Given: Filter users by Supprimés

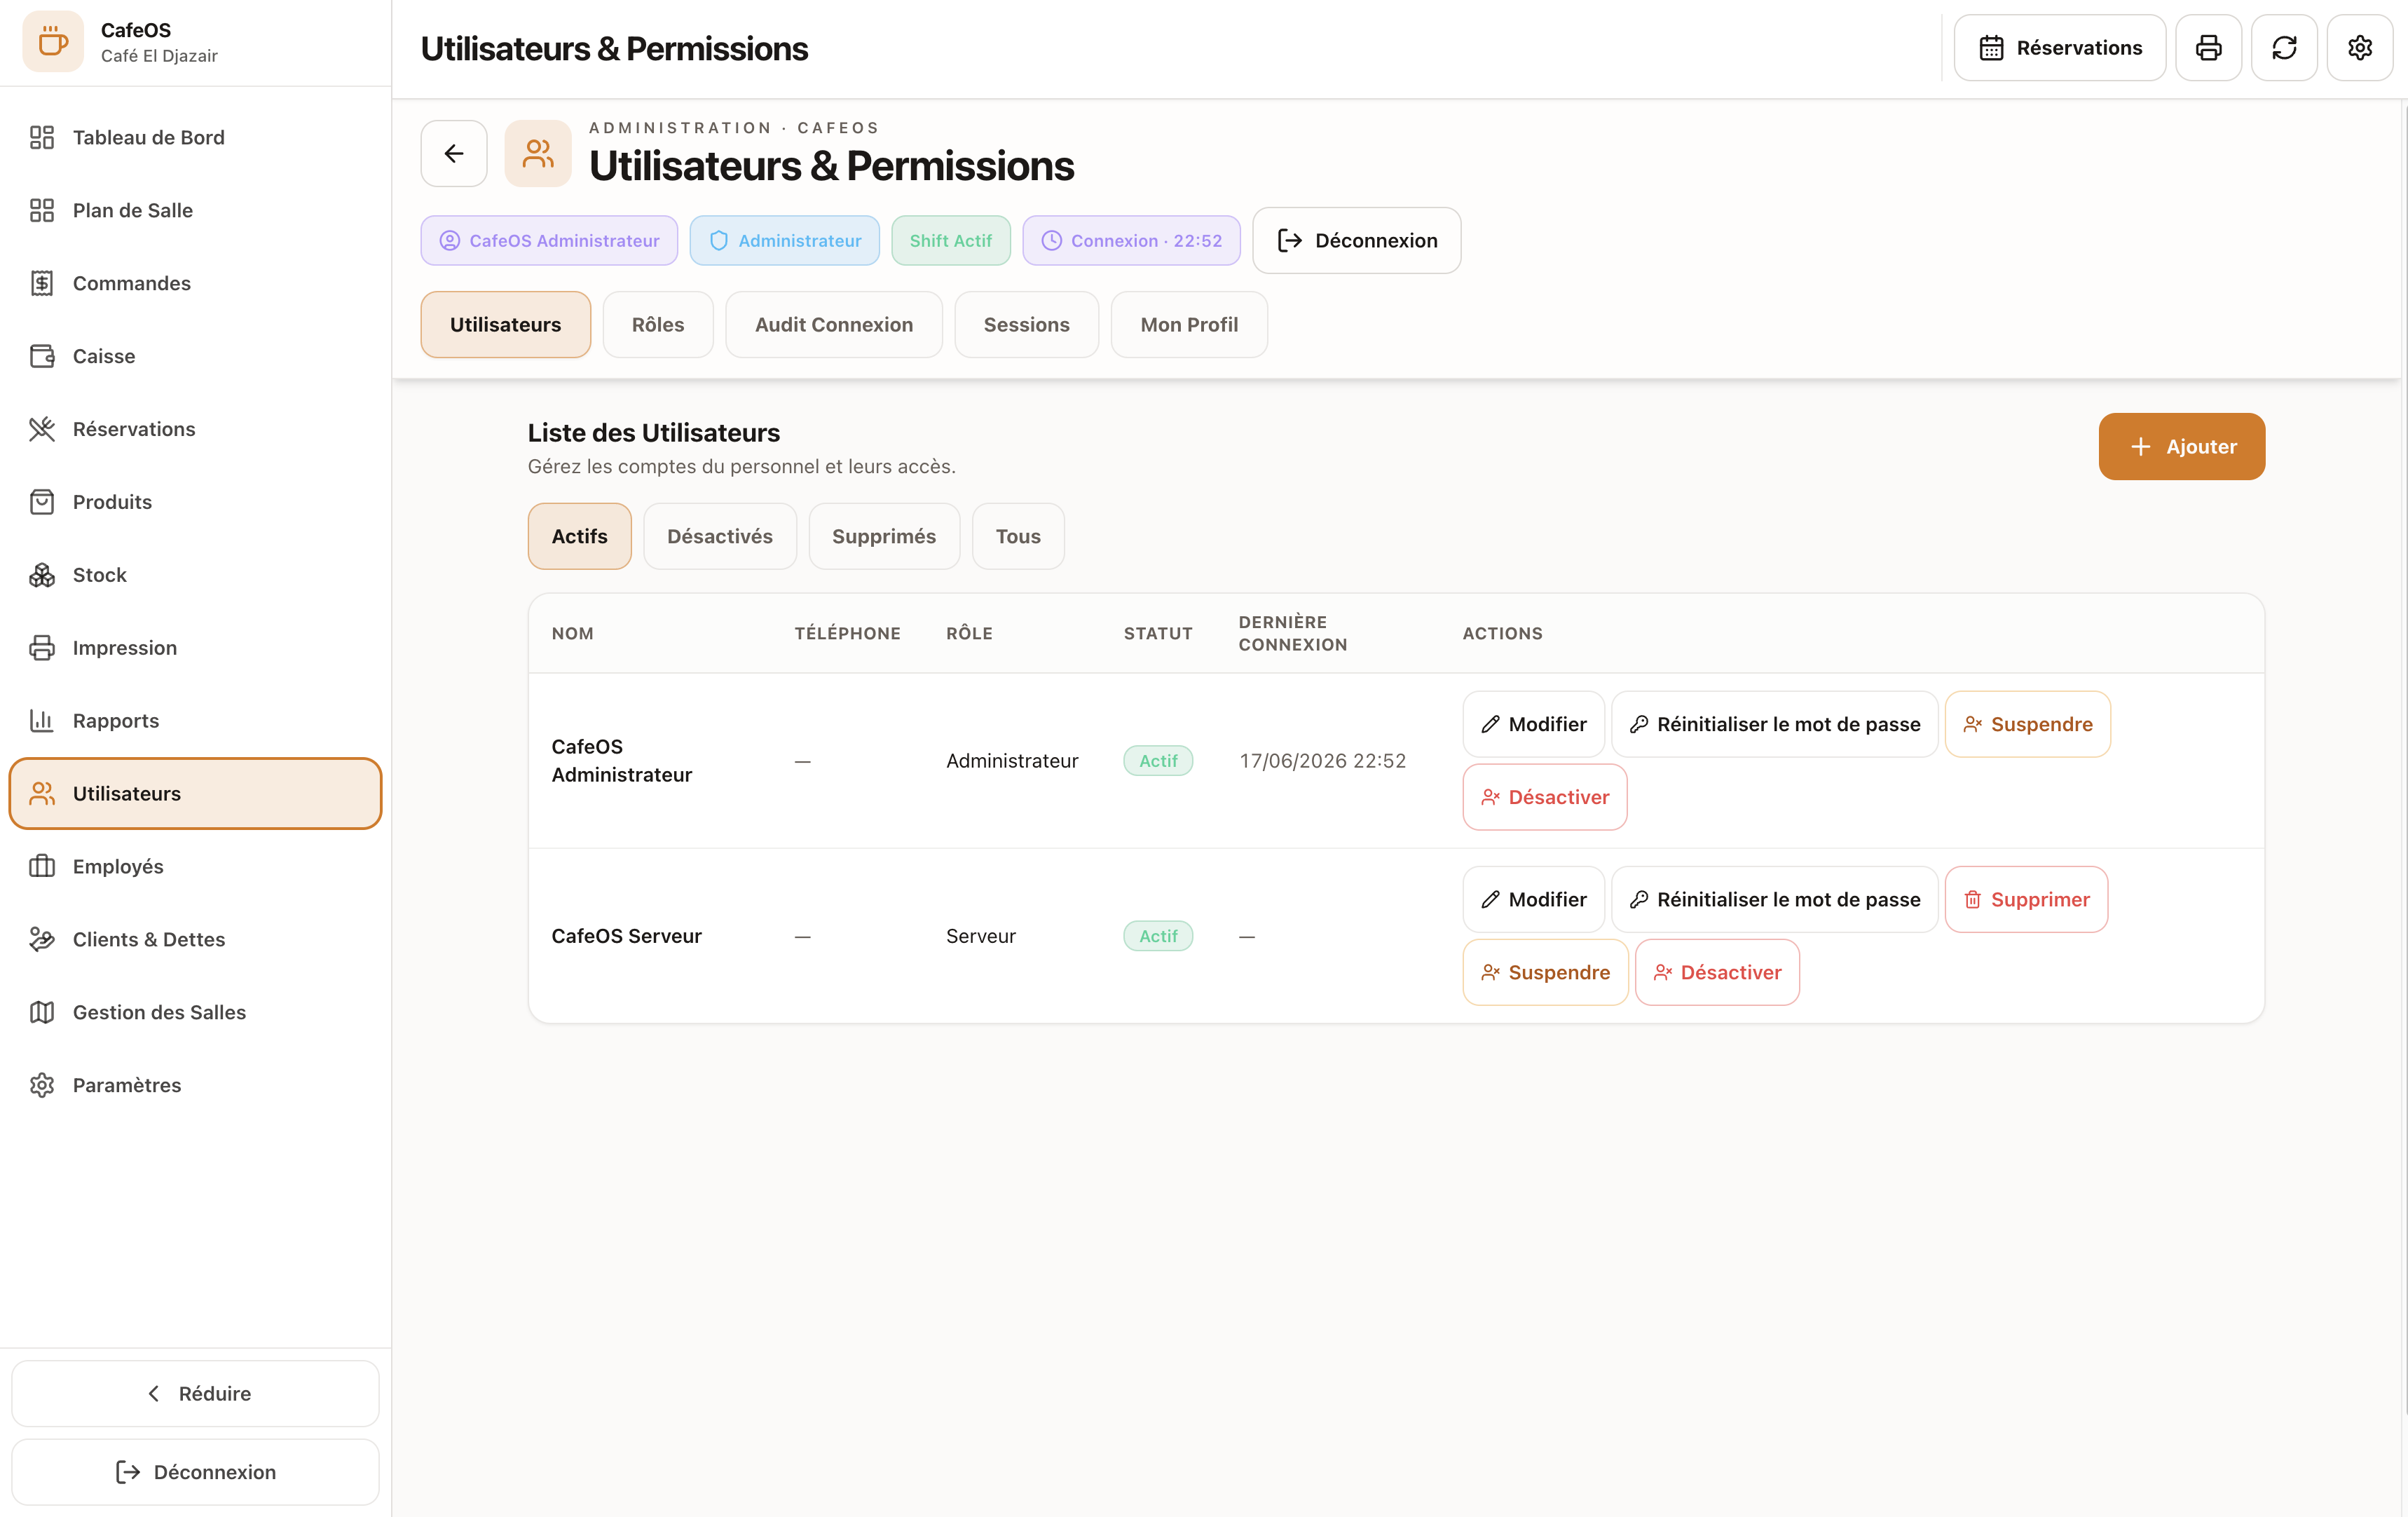Looking at the screenshot, I should pos(884,537).
